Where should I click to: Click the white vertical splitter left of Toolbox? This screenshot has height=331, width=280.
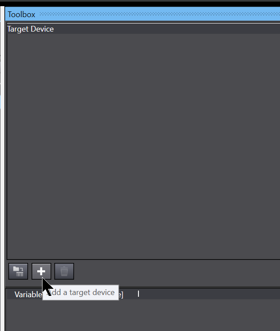[2, 169]
